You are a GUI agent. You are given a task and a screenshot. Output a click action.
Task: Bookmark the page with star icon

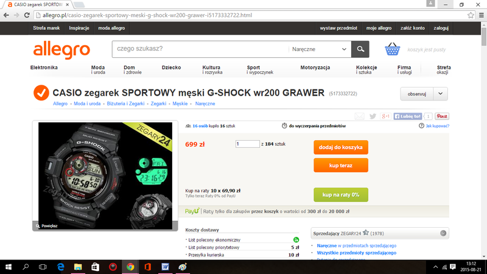pos(471,15)
